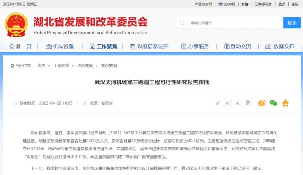
Task: Click the document icon beside 工作聚焦
Action: (93, 46)
